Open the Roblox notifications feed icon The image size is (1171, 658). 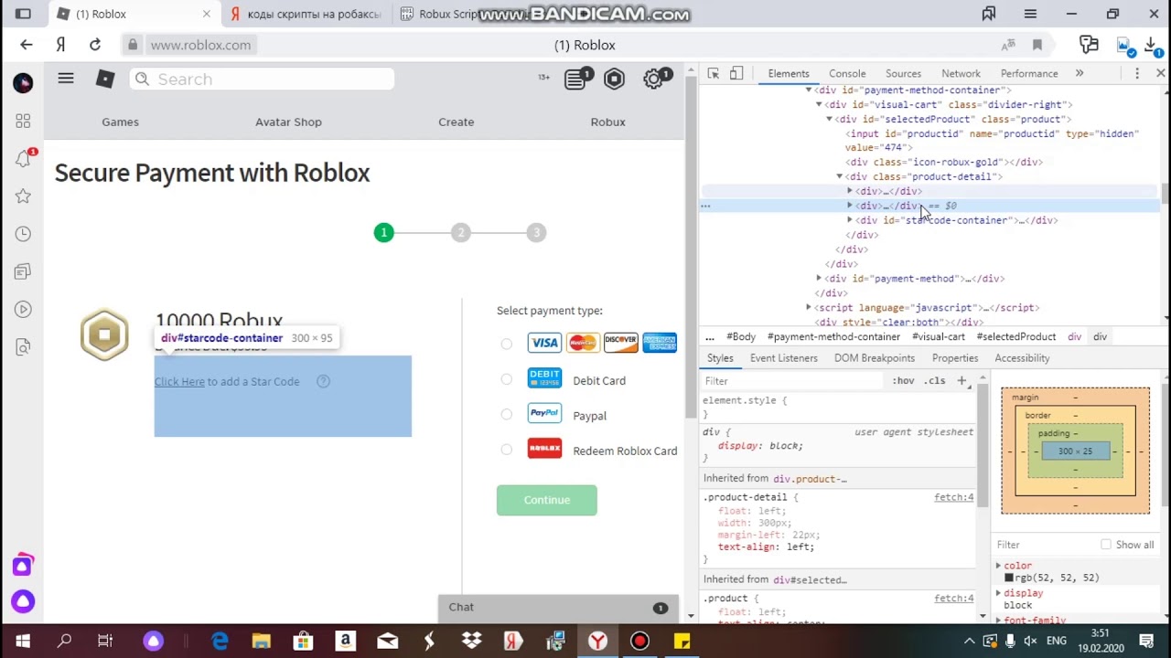(x=575, y=80)
